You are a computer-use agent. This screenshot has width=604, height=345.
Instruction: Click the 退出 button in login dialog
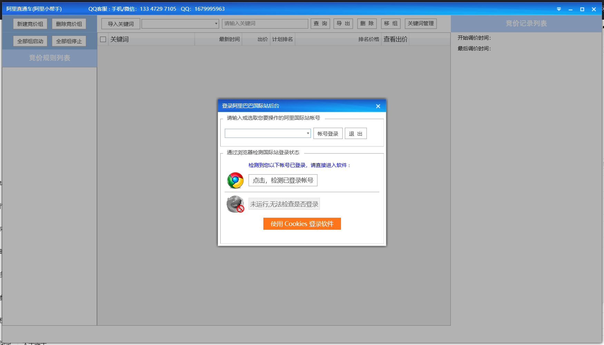pyautogui.click(x=355, y=134)
